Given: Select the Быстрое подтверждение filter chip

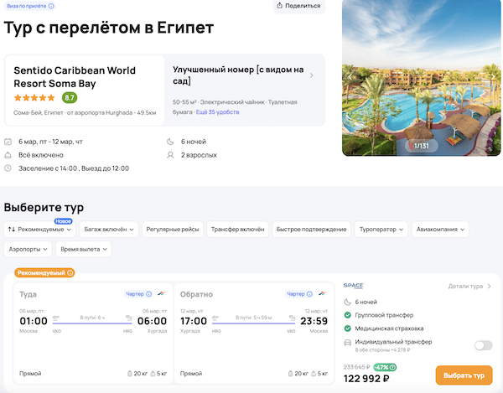Looking at the screenshot, I should point(311,229).
